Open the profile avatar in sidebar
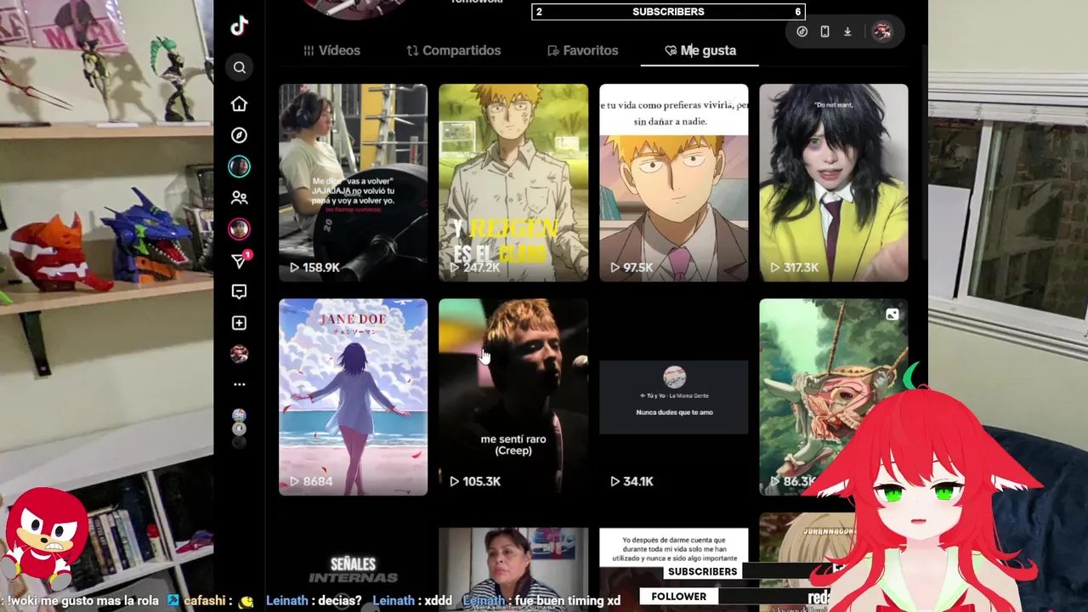The image size is (1088, 612). pyautogui.click(x=239, y=354)
